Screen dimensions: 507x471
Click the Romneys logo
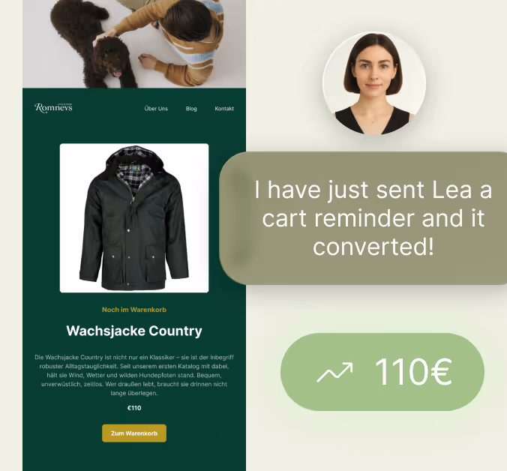tap(53, 108)
